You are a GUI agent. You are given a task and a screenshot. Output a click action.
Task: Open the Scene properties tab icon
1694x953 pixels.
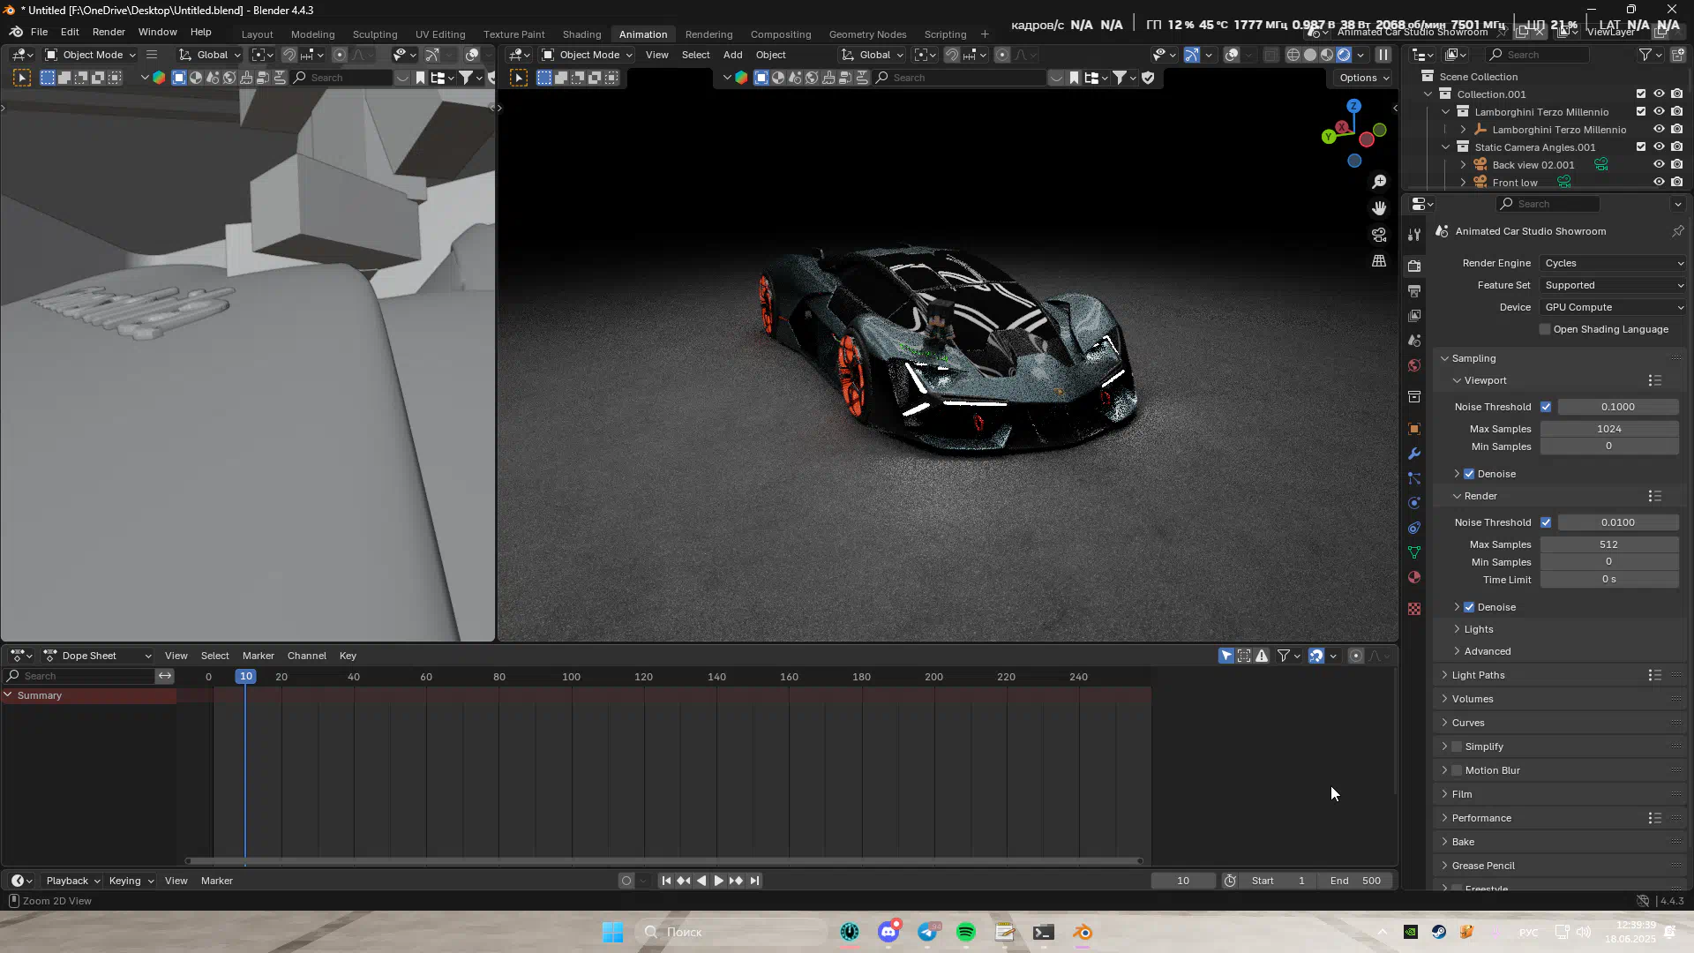[x=1414, y=340]
